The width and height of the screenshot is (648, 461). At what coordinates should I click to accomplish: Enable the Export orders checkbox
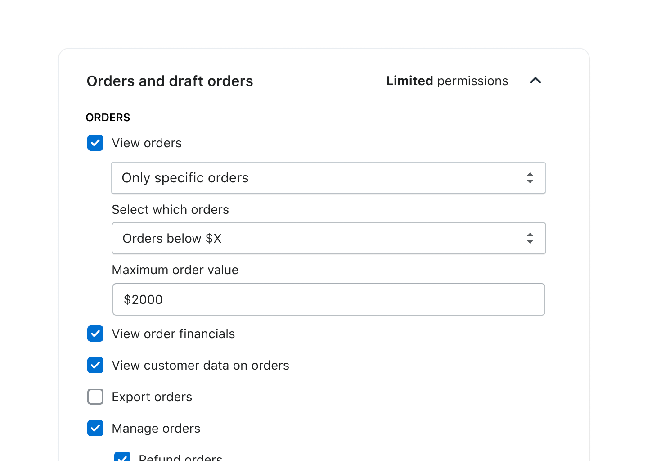tap(95, 397)
